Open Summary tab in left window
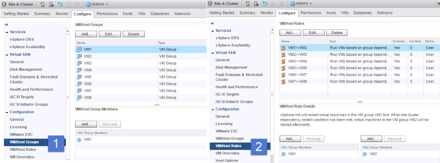Viewport: 440px width, 163px height. (x=42, y=13)
